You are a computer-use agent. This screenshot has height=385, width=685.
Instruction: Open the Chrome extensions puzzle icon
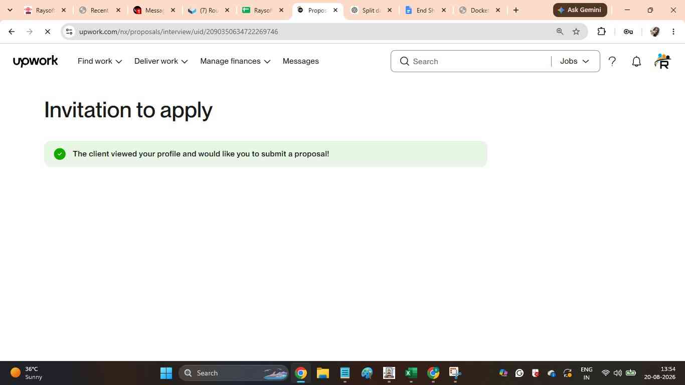point(601,32)
